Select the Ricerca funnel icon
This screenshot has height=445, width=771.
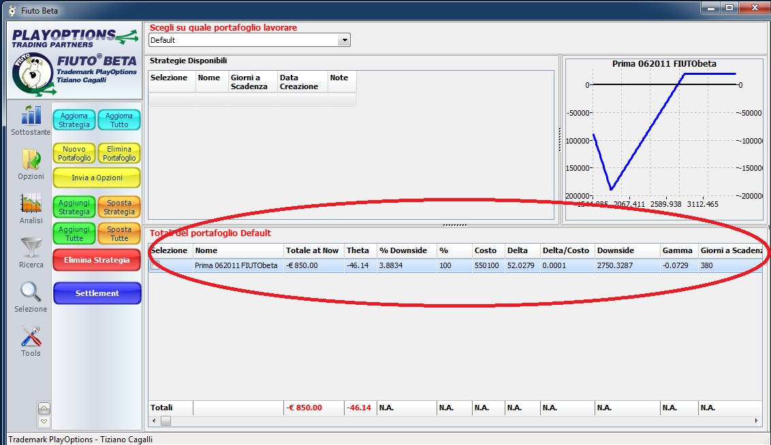tap(31, 248)
